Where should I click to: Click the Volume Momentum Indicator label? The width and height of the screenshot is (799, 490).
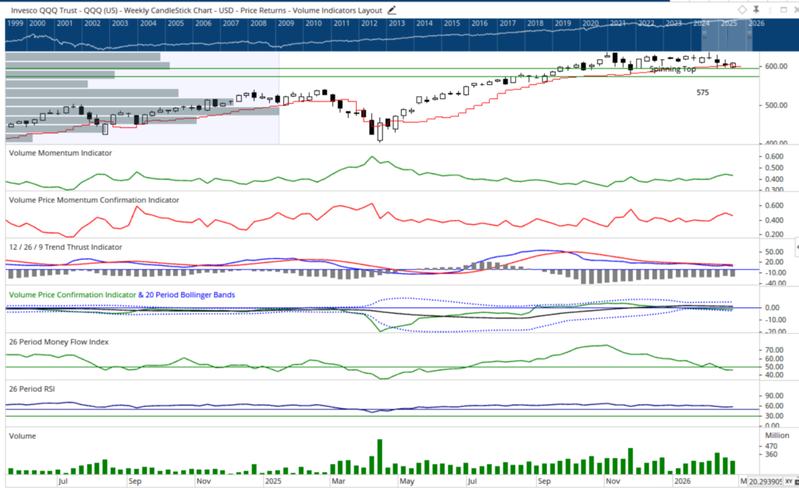[x=60, y=153]
